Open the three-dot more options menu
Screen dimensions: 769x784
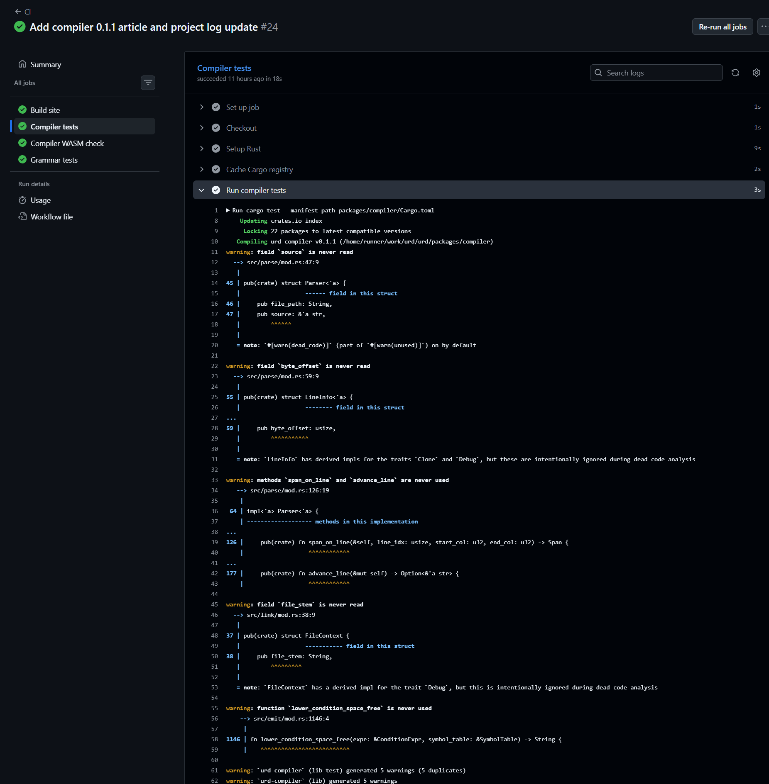(x=763, y=27)
